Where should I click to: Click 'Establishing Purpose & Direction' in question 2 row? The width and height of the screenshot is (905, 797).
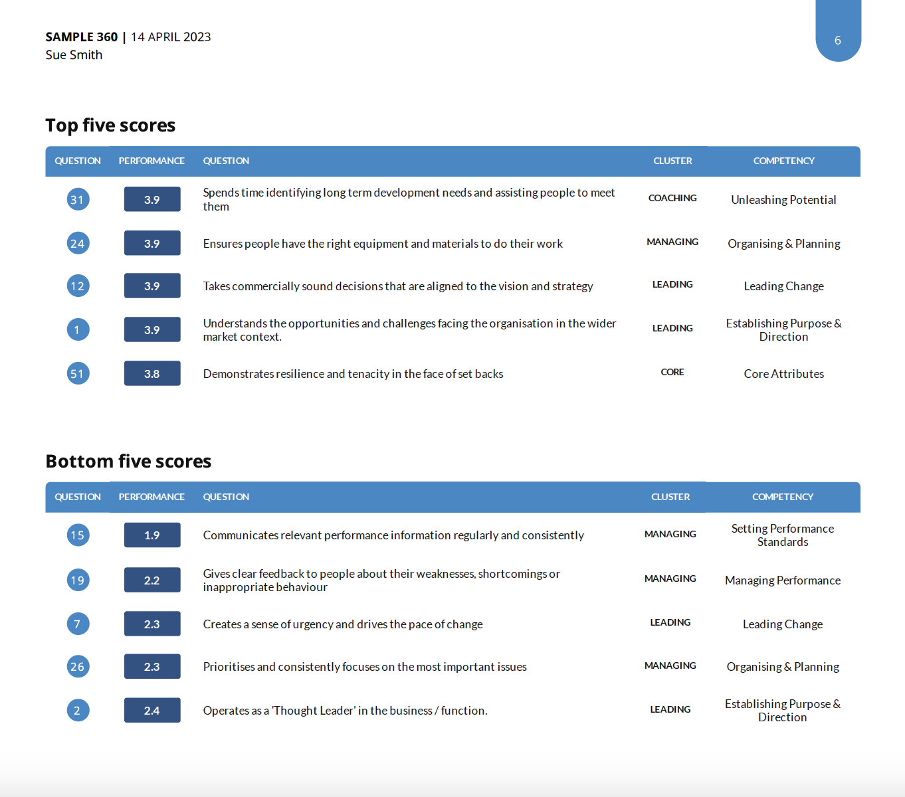coord(783,711)
